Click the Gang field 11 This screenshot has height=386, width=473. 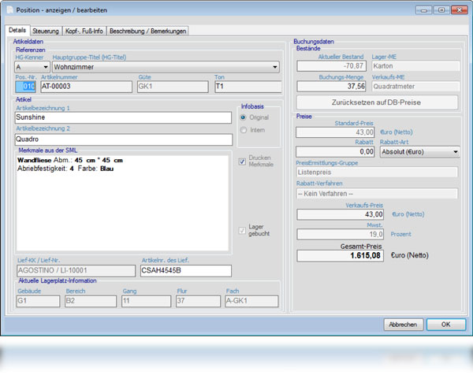(146, 301)
